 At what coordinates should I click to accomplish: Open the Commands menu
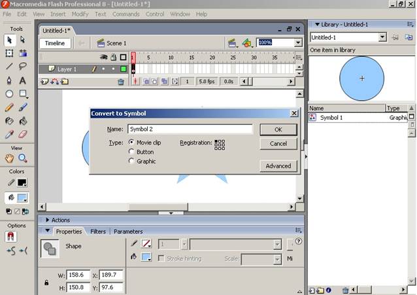[125, 14]
